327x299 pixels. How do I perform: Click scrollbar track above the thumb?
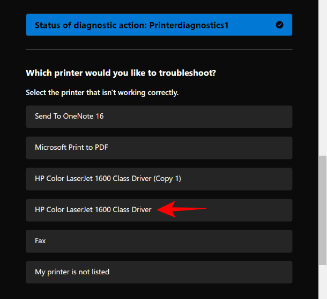[322, 81]
